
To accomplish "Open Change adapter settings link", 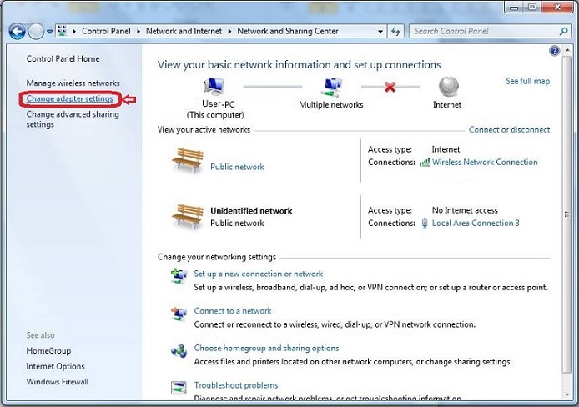I will [x=69, y=99].
